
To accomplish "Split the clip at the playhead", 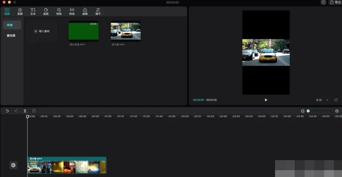I will click(x=25, y=111).
